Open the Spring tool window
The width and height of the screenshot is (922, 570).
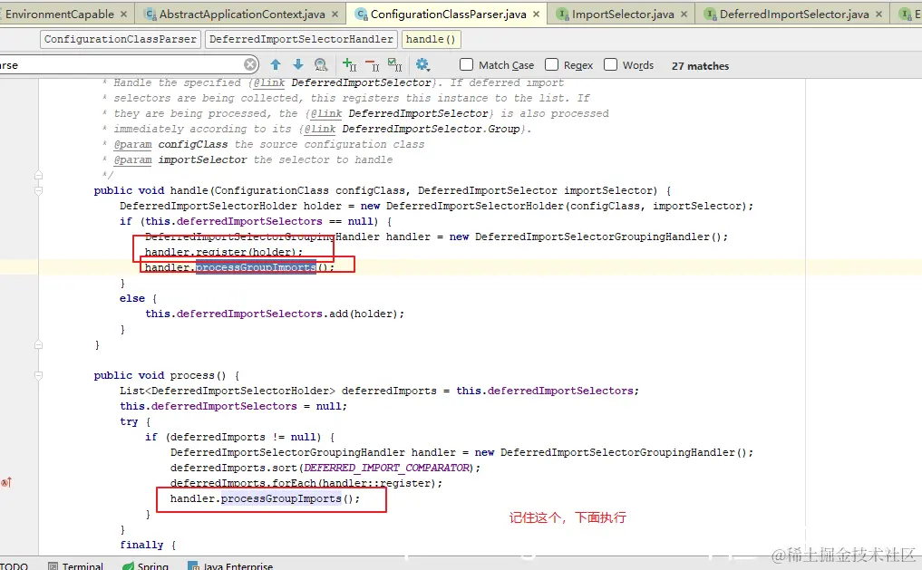point(146,565)
